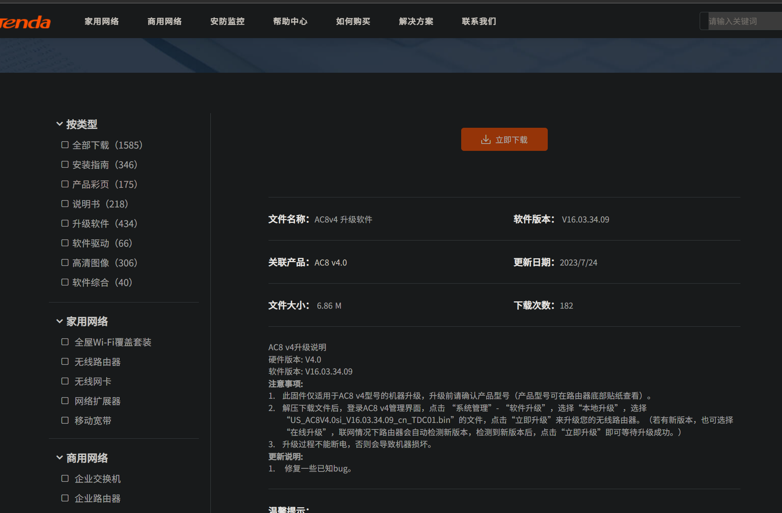Check the 全部下载 (1585) checkbox
This screenshot has width=782, height=513.
pos(65,145)
